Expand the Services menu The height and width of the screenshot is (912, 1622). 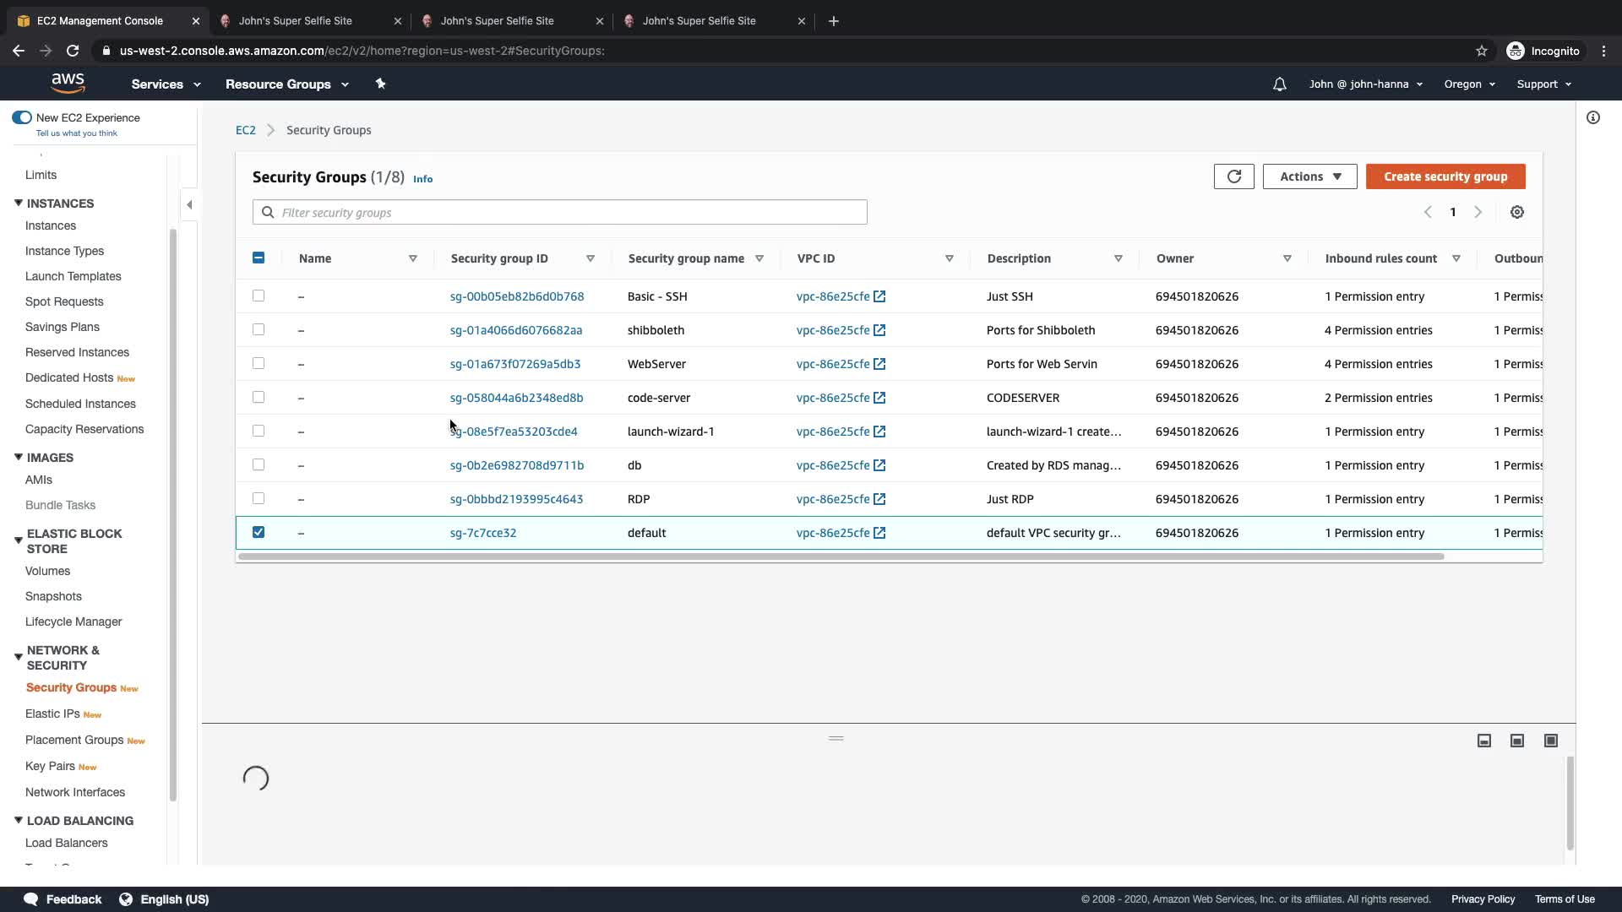tap(166, 84)
